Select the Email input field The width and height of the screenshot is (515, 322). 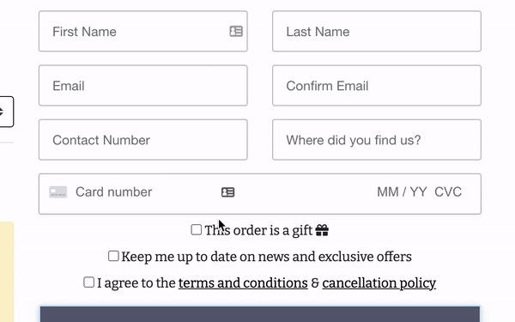point(143,85)
